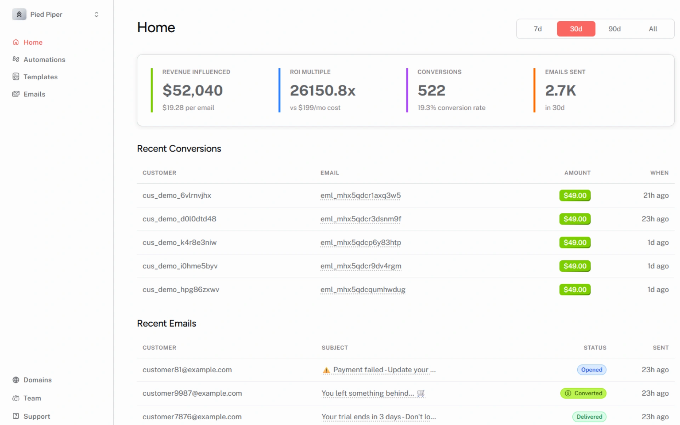Viewport: 680px width, 425px height.
Task: Open Automations from the sidebar icon
Action: click(16, 59)
